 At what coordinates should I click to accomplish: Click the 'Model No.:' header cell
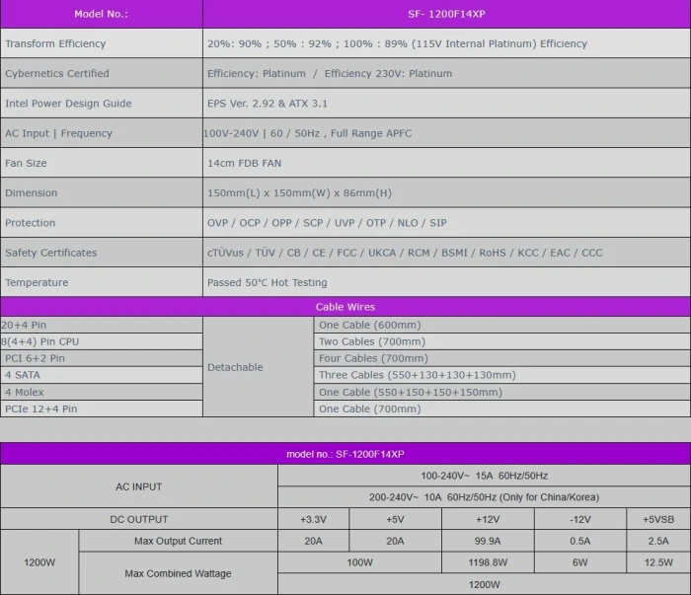click(101, 14)
